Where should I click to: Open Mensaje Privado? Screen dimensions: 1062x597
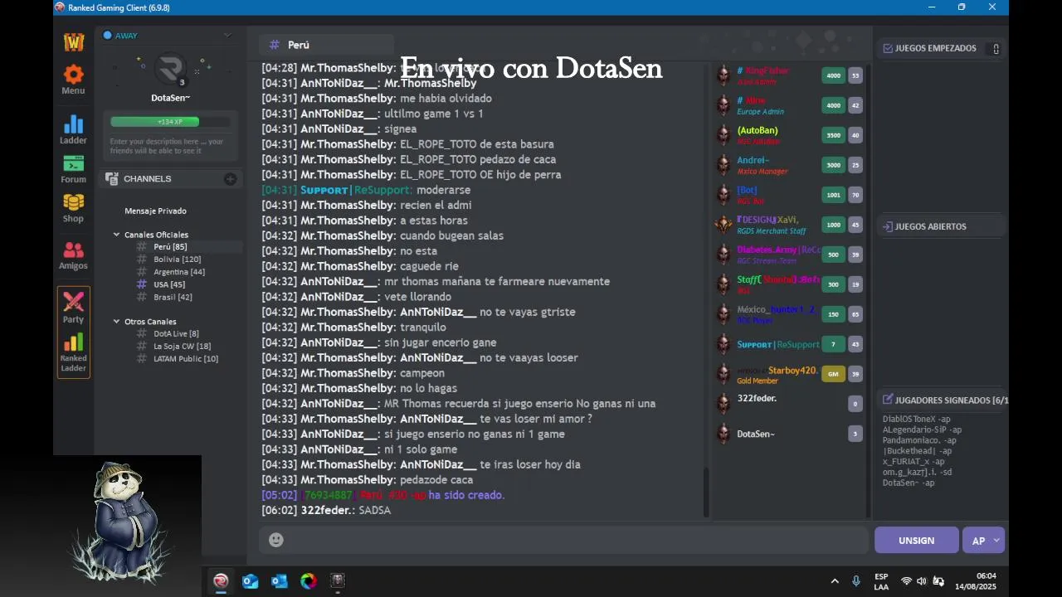tap(155, 211)
